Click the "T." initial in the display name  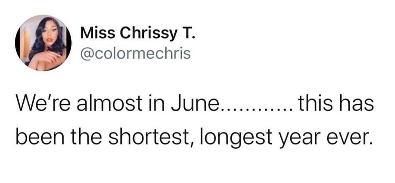186,35
